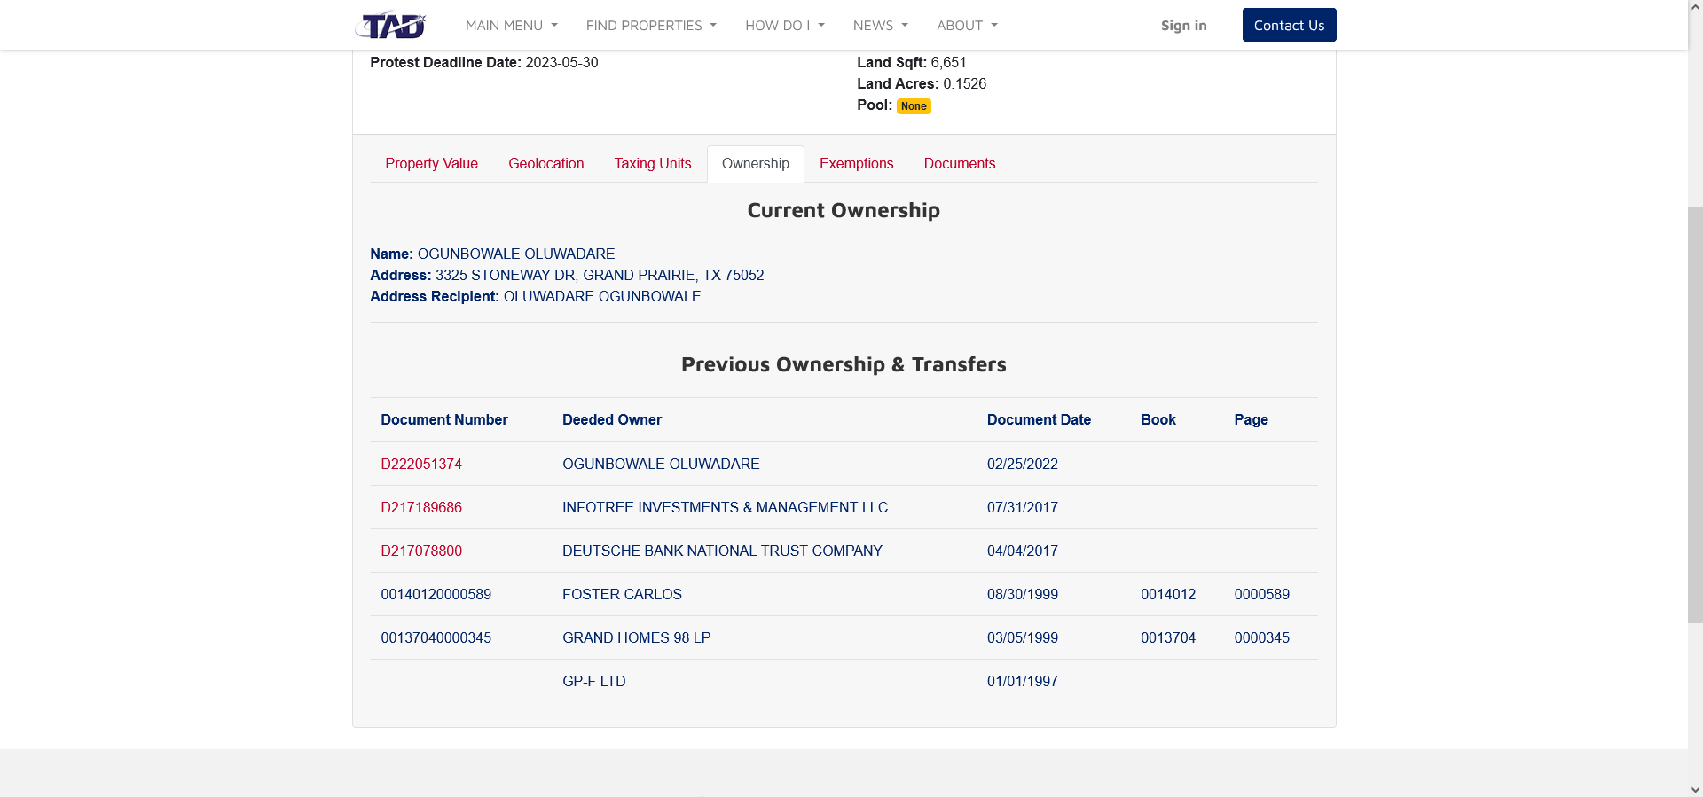Open the Documents tab
This screenshot has height=797, width=1703.
960,164
